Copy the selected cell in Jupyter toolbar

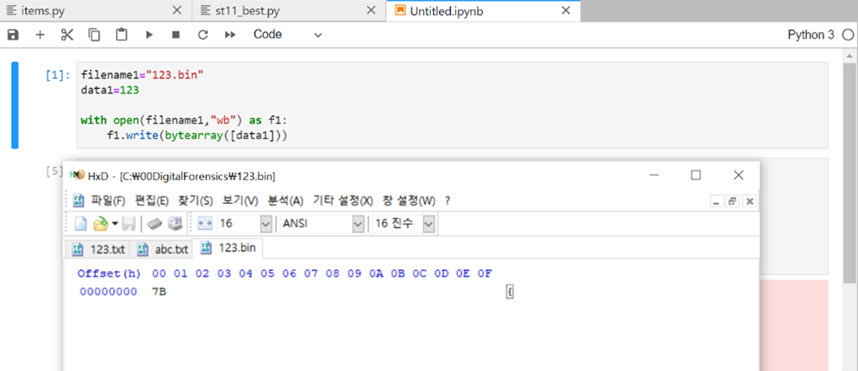[94, 35]
